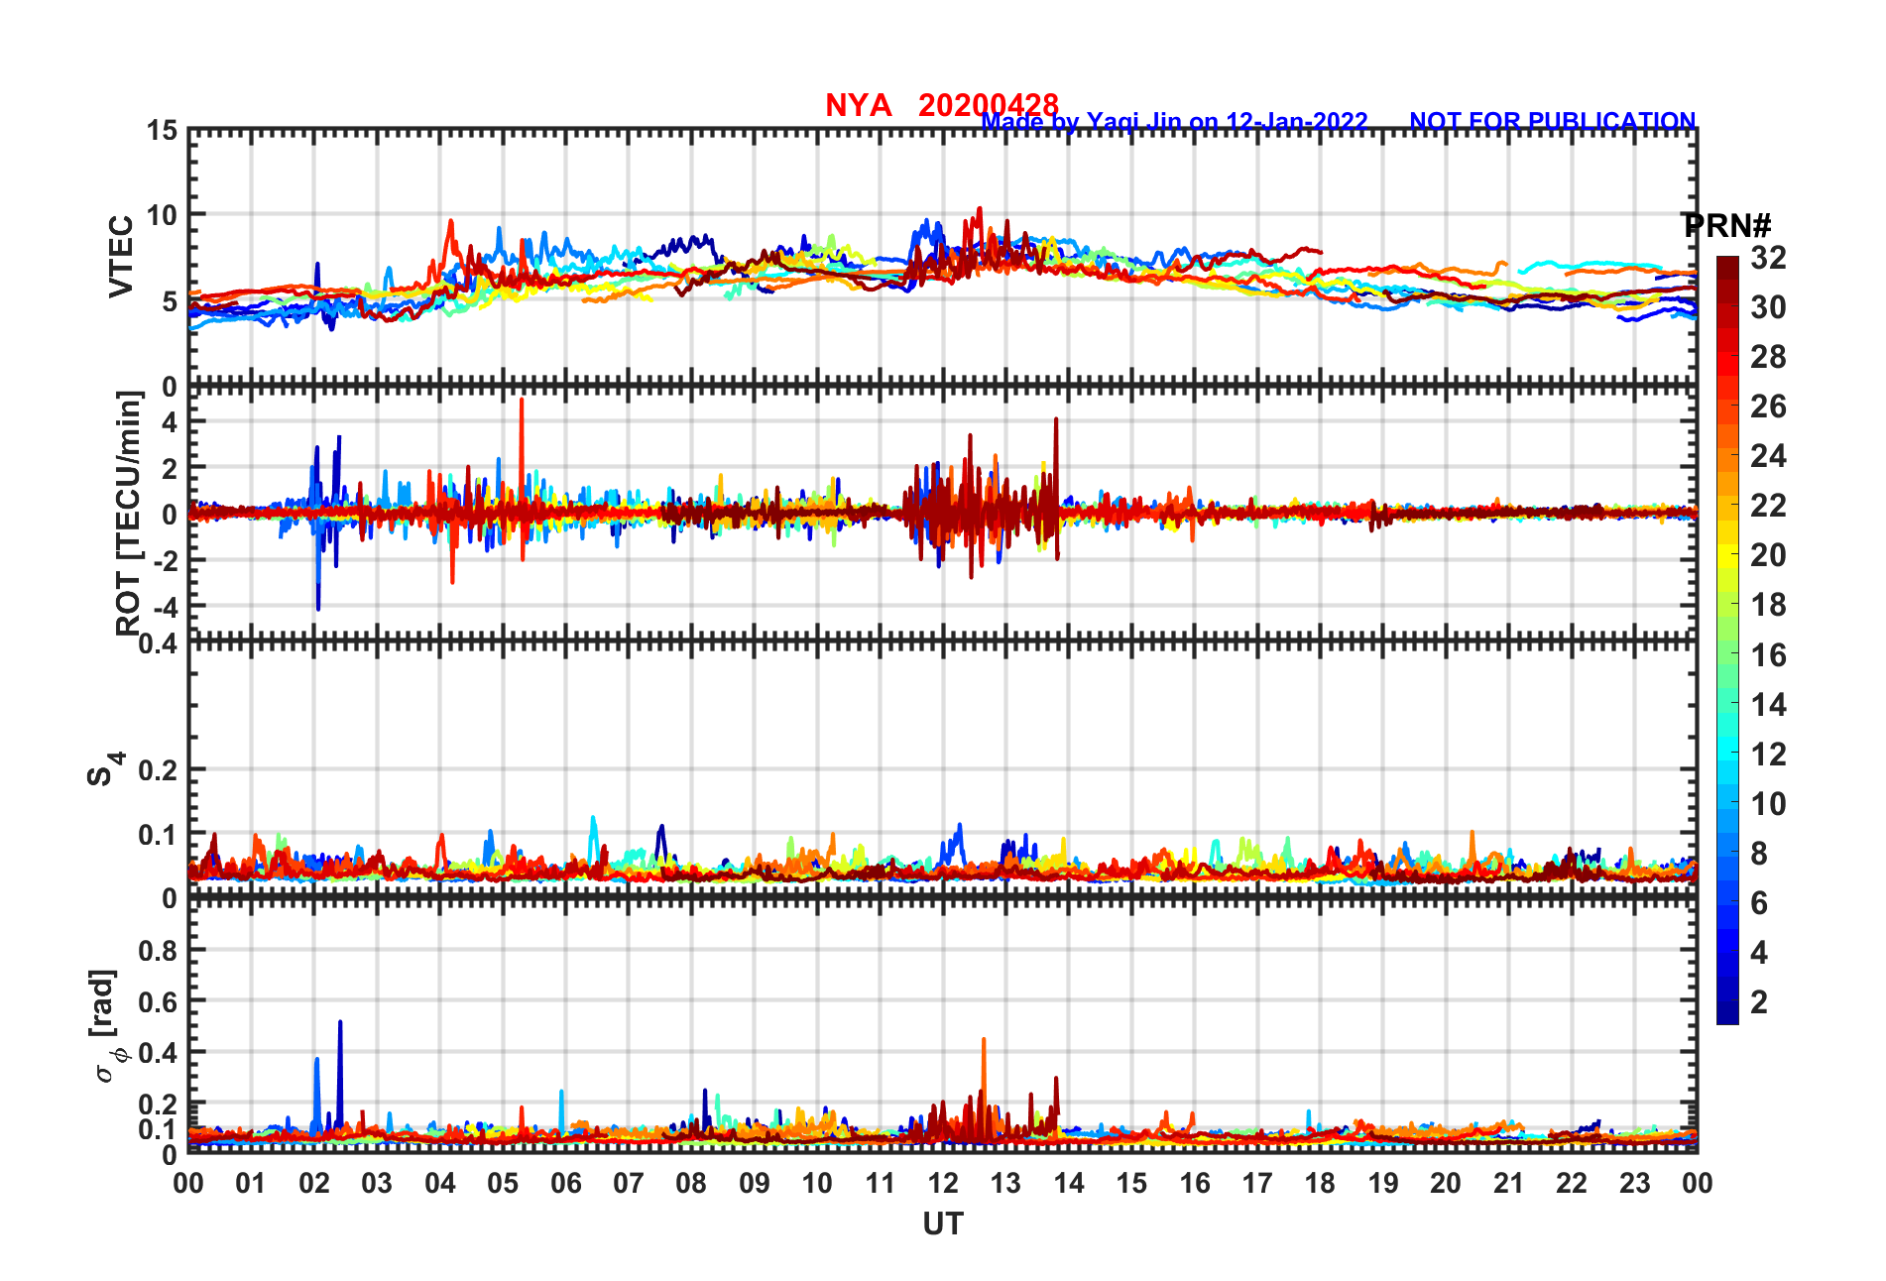Click the sigma-phi y-axis tick 0.8
The height and width of the screenshot is (1281, 1886).
(x=159, y=951)
